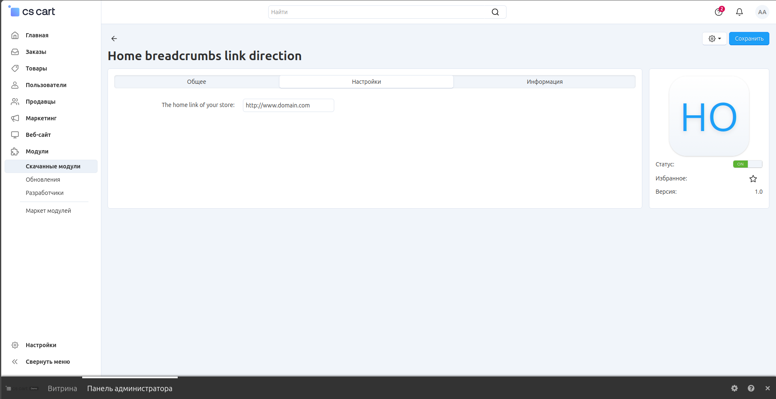Switch to the Общее tab
The height and width of the screenshot is (399, 776).
(196, 82)
